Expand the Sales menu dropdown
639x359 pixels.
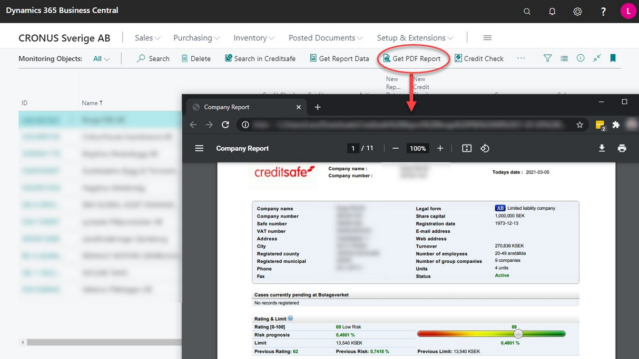tap(148, 38)
